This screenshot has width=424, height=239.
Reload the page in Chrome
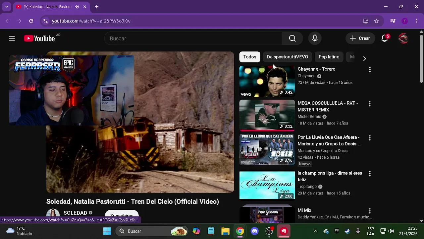(x=31, y=21)
